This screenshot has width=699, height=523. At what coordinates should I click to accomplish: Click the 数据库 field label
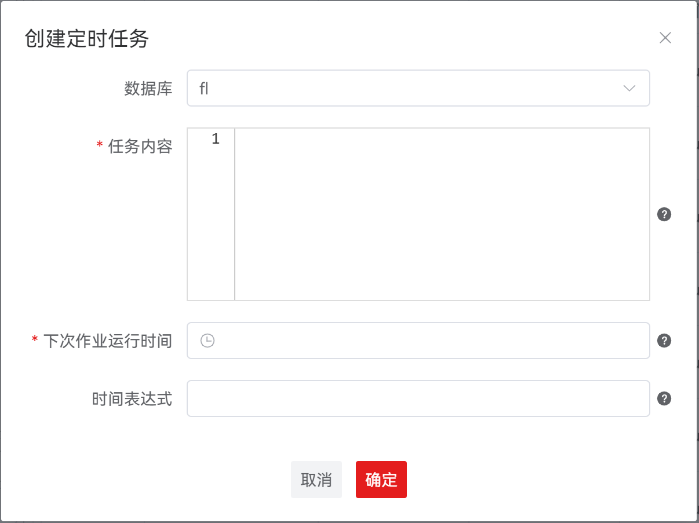click(x=148, y=89)
